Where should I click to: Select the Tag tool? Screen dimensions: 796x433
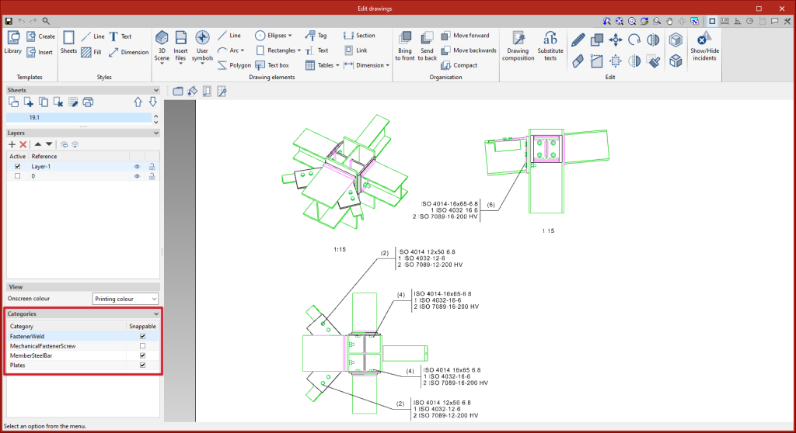316,36
